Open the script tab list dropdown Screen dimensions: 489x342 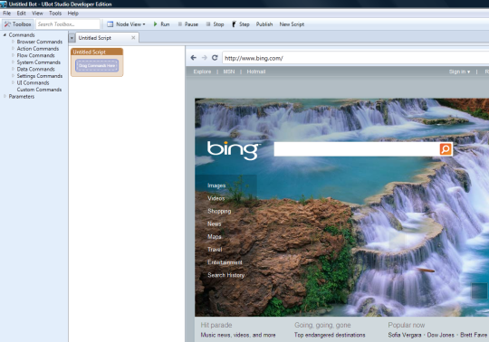point(72,38)
